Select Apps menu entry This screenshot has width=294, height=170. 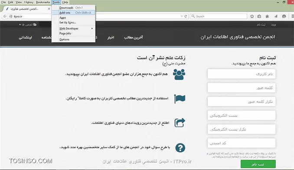(x=74, y=18)
